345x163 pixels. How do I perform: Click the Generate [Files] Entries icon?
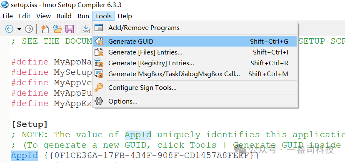click(x=99, y=52)
